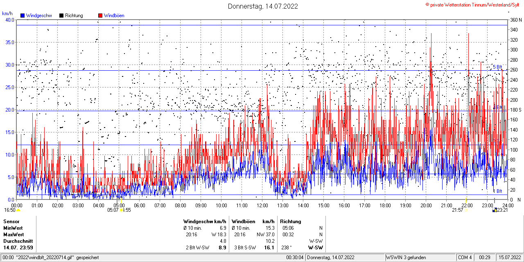Click the MinWert row label
Screen dimensions: 524x262
pyautogui.click(x=13, y=228)
